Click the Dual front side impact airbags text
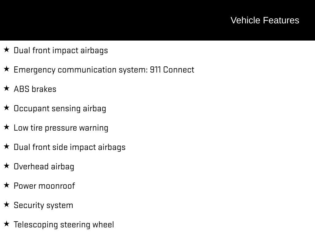The image size is (315, 236). point(70,147)
